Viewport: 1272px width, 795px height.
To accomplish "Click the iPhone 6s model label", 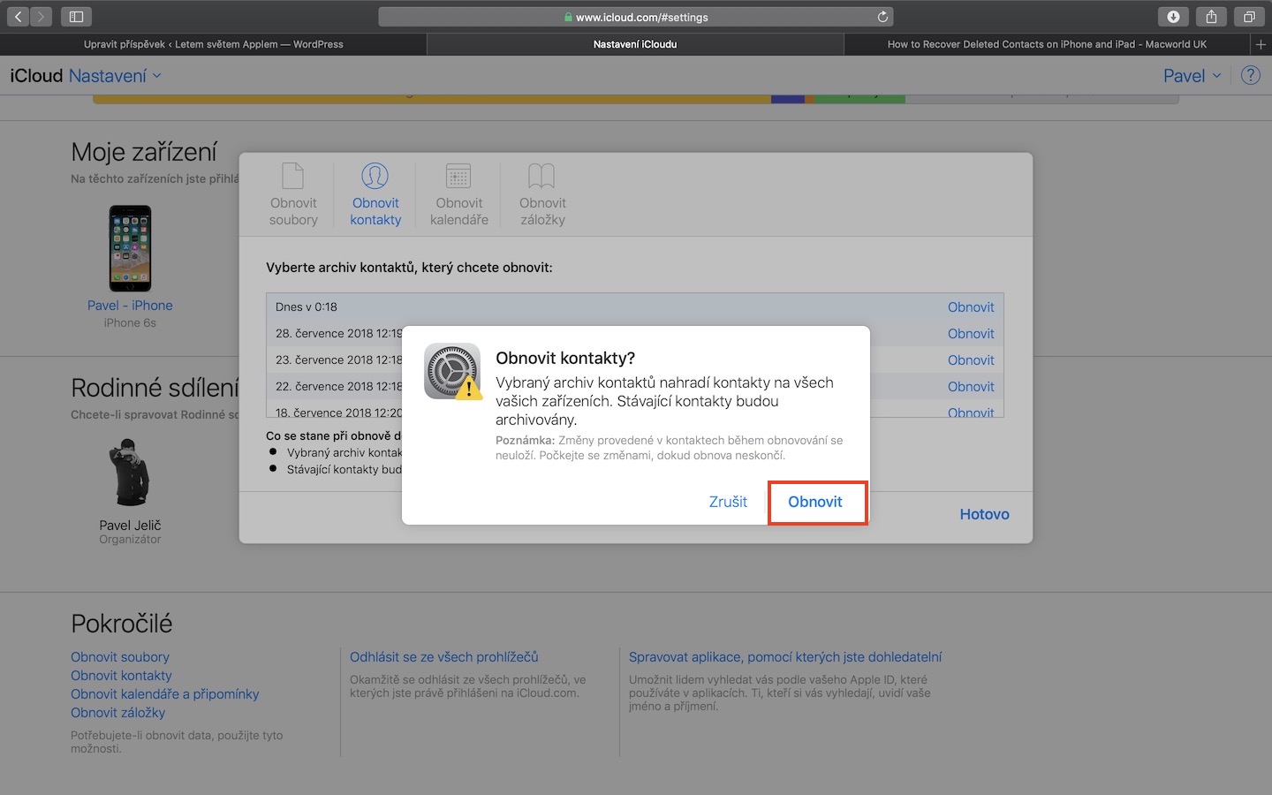I will point(130,323).
